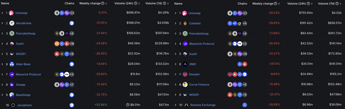Click the Arbitrum chain icon on Ramses Exchange row
This screenshot has height=109, width=345.
pyautogui.click(x=245, y=105)
